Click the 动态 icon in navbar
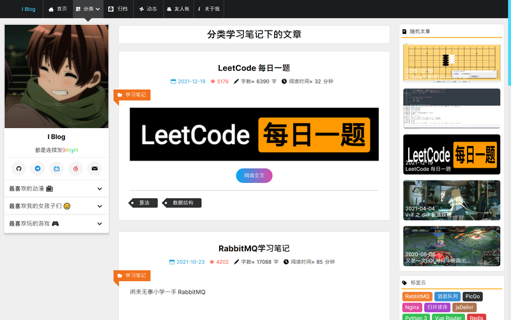The image size is (511, 320). [x=141, y=9]
